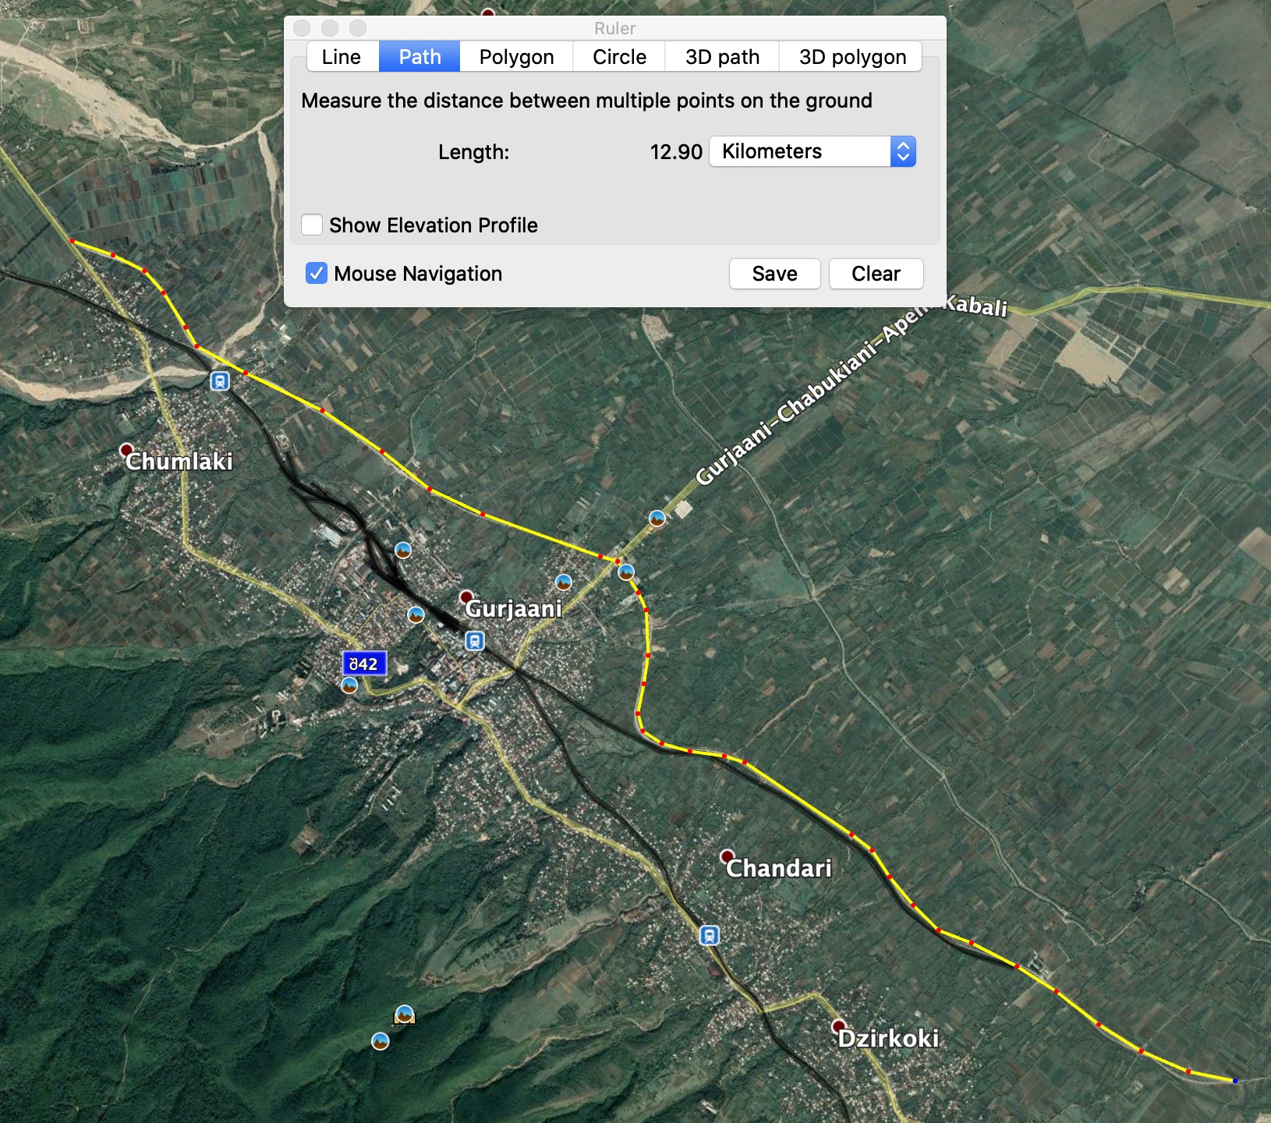Select the 3D polygon tab

pos(851,57)
